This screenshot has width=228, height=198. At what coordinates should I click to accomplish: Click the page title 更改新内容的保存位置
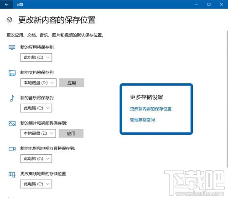(57, 20)
